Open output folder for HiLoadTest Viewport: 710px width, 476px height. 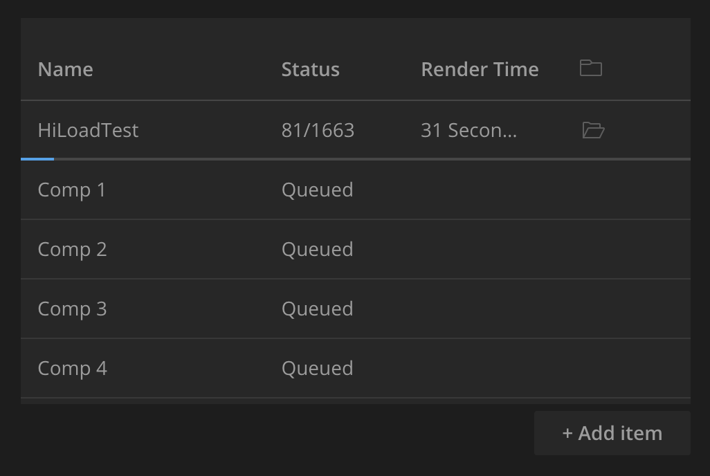click(x=593, y=131)
